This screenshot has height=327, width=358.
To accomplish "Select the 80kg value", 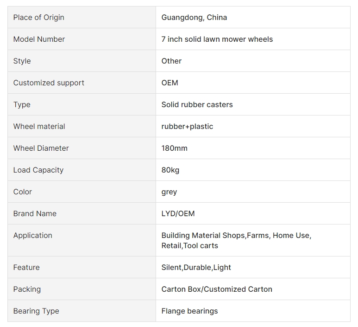I will [170, 170].
